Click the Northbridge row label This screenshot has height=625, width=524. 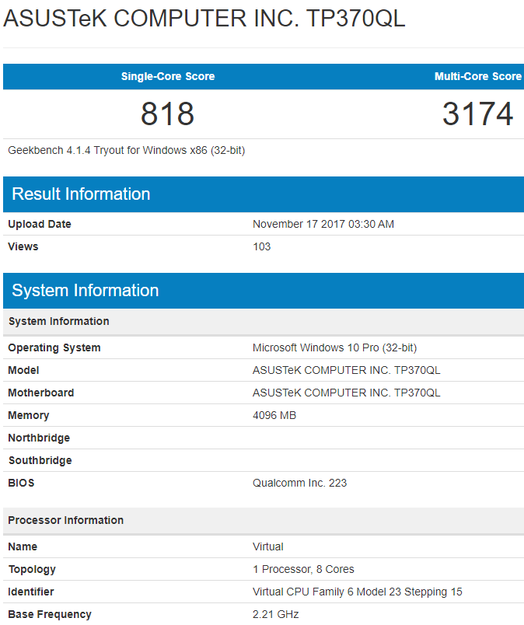click(x=39, y=438)
